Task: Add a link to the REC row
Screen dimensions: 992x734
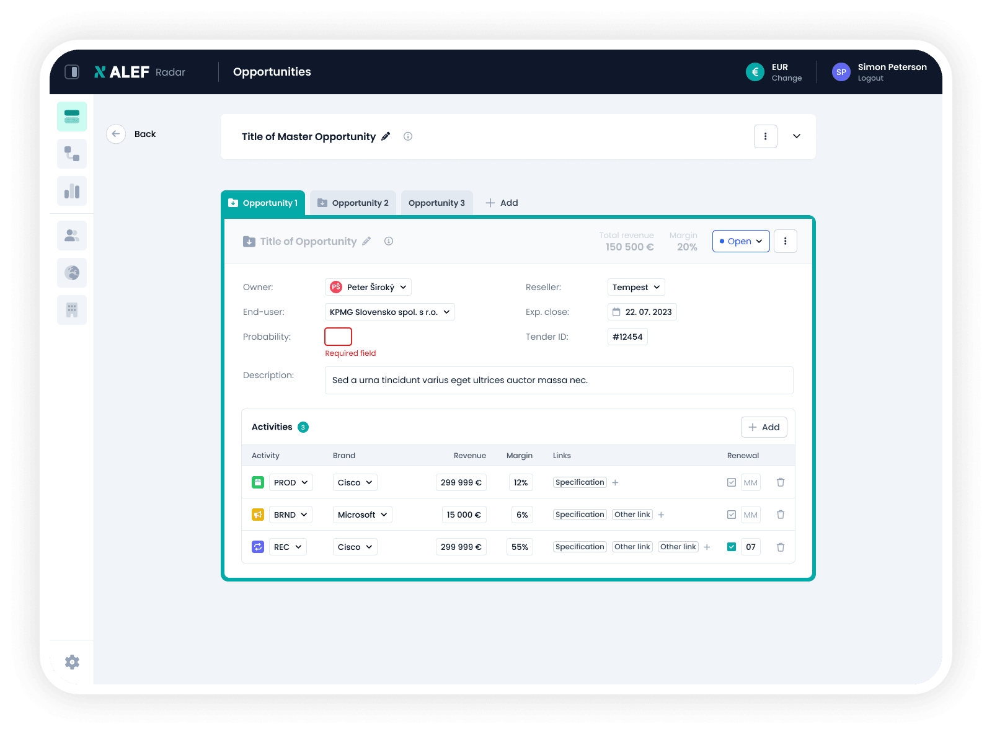Action: pos(707,547)
